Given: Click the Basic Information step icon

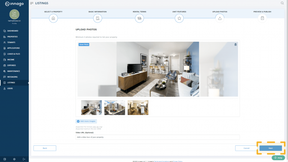Looking at the screenshot, I should (x=98, y=18).
